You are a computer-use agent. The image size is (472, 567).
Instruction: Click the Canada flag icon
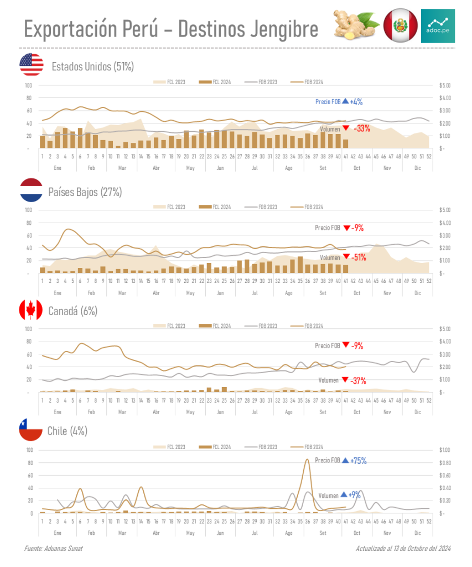[31, 310]
